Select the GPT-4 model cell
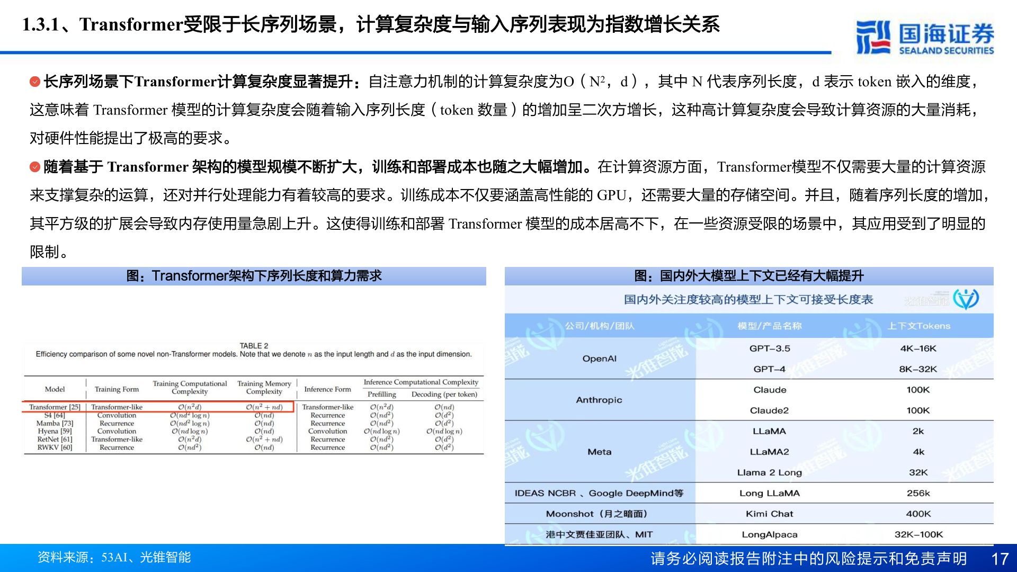The width and height of the screenshot is (1017, 572). pyautogui.click(x=770, y=369)
